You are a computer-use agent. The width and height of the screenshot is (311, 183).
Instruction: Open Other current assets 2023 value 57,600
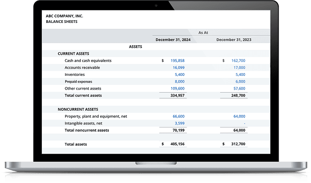[x=239, y=88]
